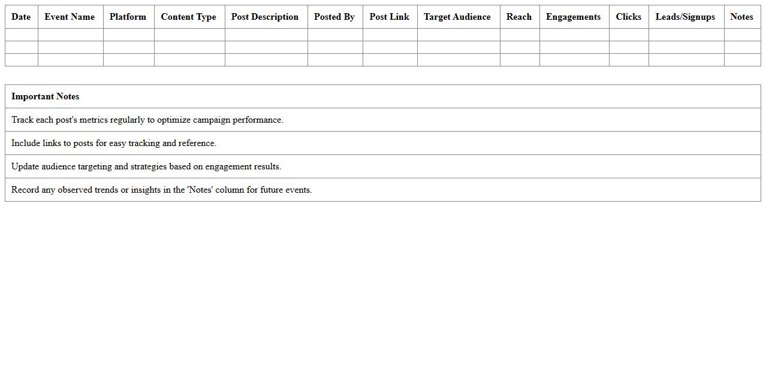Select the Event Name column header
This screenshot has width=766, height=389.
click(x=70, y=17)
